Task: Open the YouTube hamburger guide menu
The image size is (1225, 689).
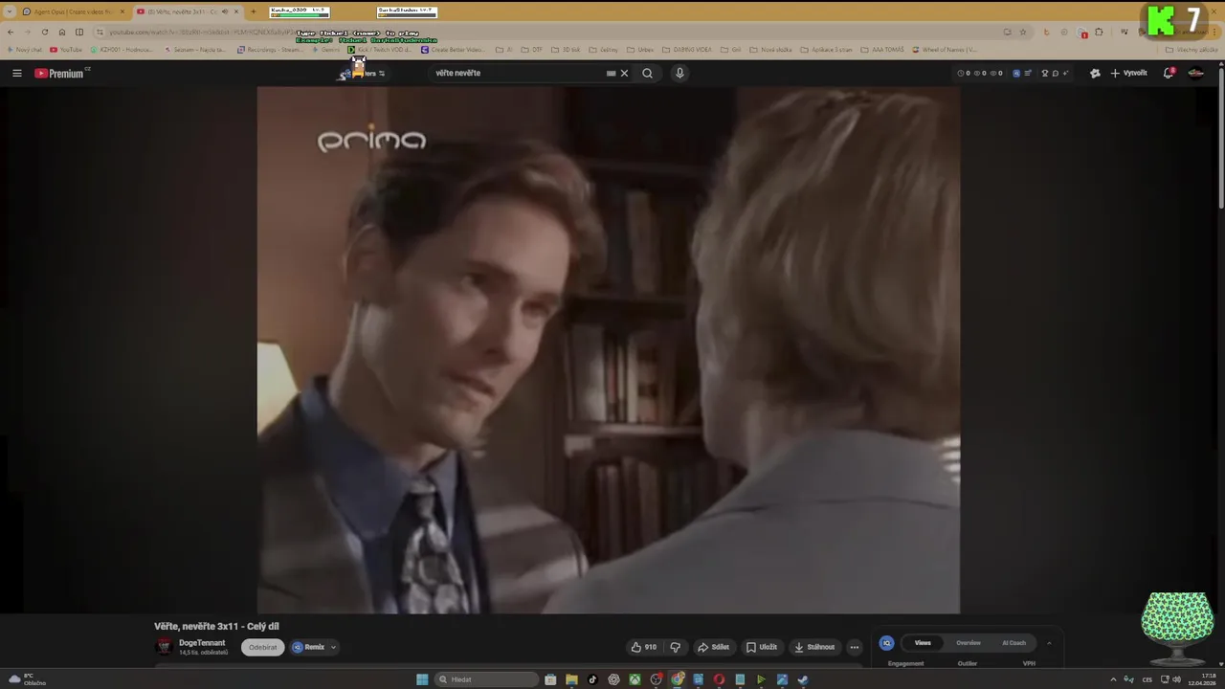Action: tap(16, 73)
